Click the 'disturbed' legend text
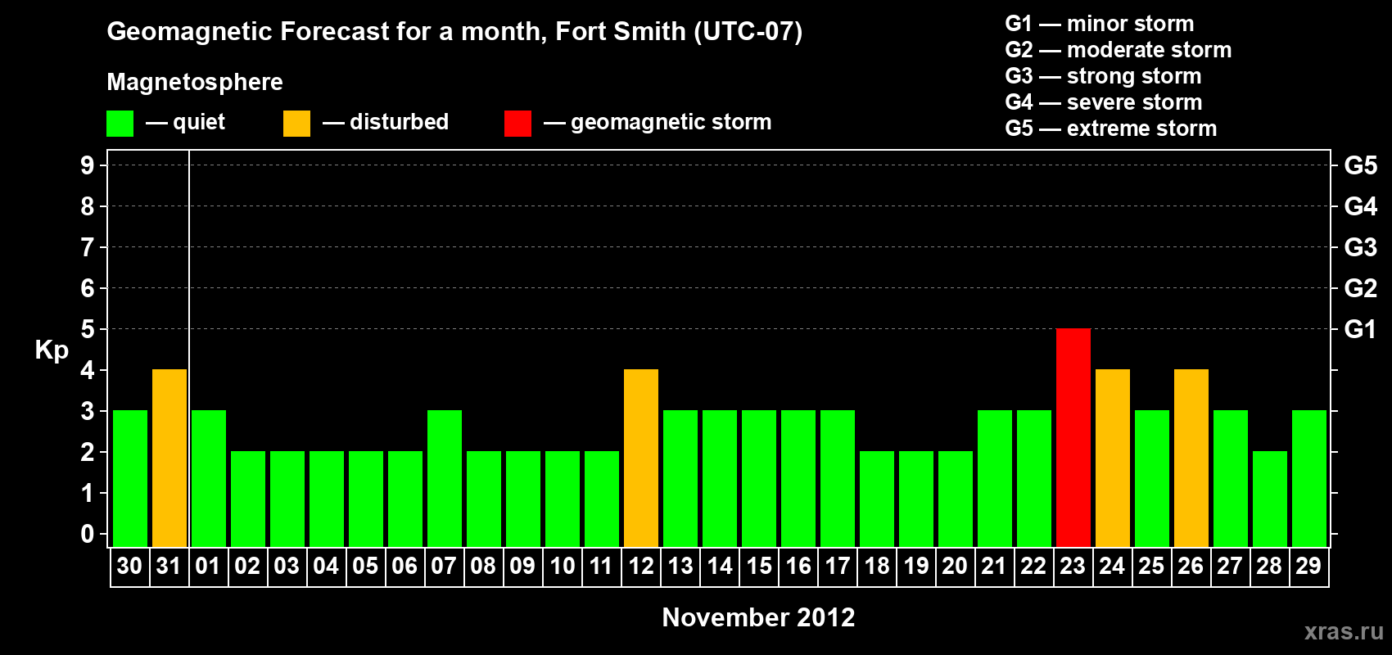Screen dimensions: 1392x655 pos(400,122)
